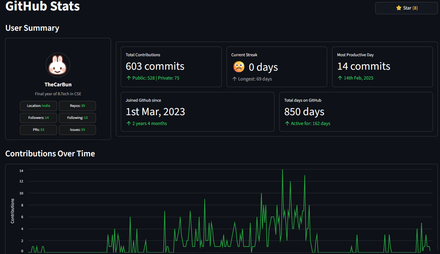Click the Following: 13 badge

pos(77,118)
